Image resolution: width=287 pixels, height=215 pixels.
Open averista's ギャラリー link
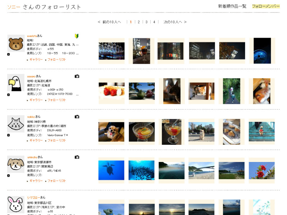point(37,59)
